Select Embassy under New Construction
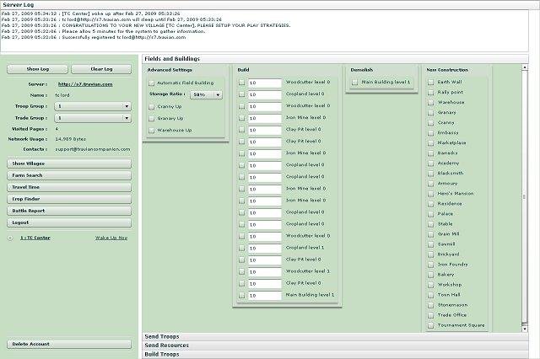The height and width of the screenshot is (359, 540). point(430,133)
